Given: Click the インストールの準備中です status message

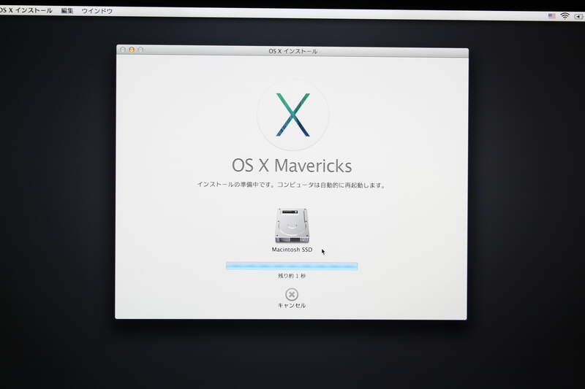Looking at the screenshot, I should point(291,185).
